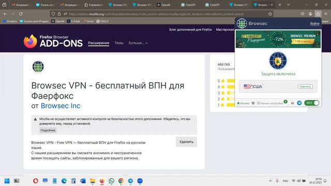This screenshot has width=331, height=186.
Task: Bookmark this page with star icon
Action: (270, 14)
